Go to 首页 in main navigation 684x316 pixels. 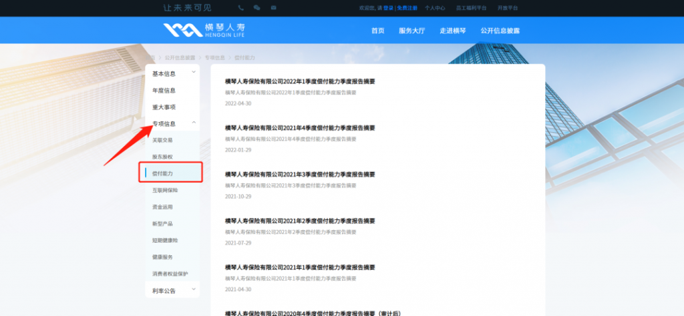tap(378, 31)
